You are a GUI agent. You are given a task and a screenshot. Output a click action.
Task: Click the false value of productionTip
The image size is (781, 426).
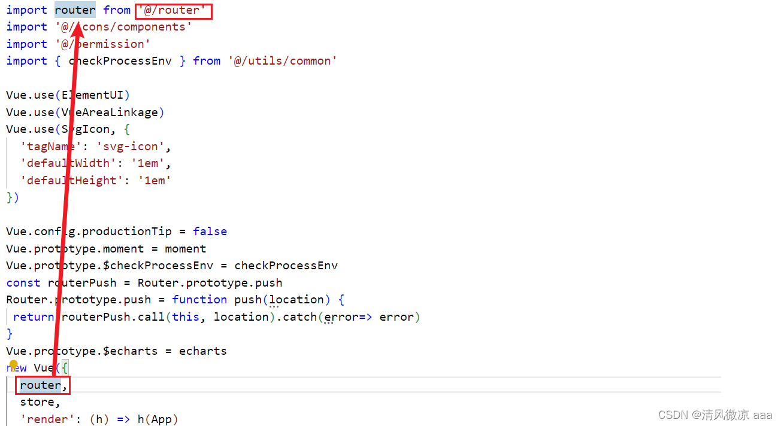[210, 232]
